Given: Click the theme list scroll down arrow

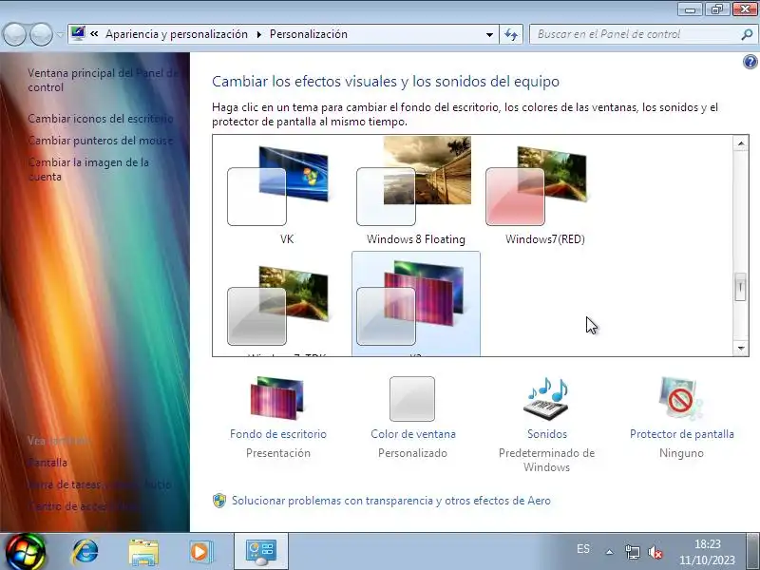Looking at the screenshot, I should 740,348.
